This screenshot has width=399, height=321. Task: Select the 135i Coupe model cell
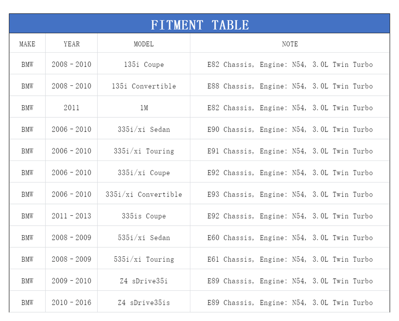click(x=144, y=65)
